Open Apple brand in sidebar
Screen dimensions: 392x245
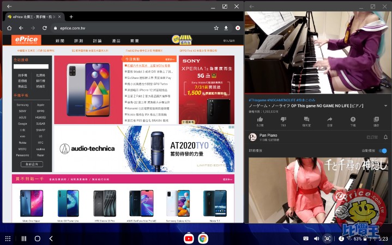(x=40, y=105)
